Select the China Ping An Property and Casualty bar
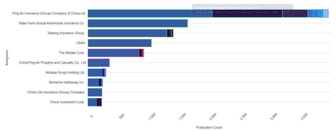Viewport: 336px width, 131px height. pyautogui.click(x=98, y=63)
